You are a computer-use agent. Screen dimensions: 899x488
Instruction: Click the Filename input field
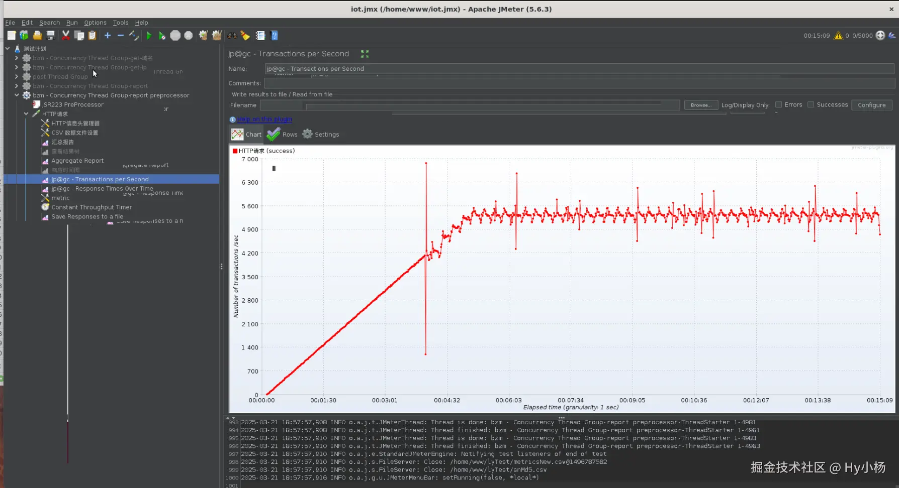[x=470, y=105]
